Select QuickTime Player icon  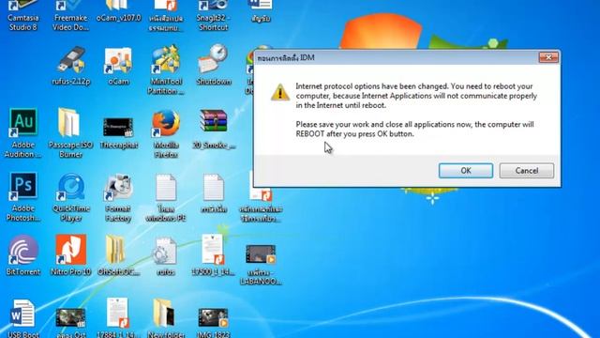(x=71, y=197)
